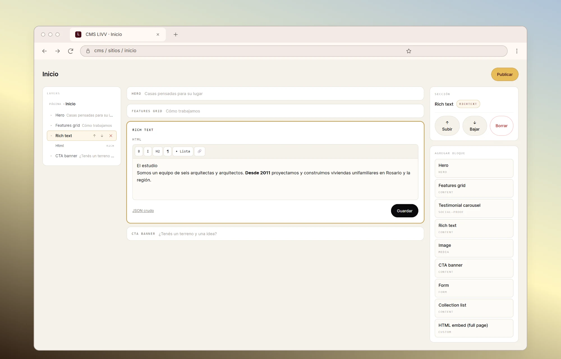Image resolution: width=561 pixels, height=359 pixels.
Task: Expand the Features grid section card
Action: click(x=275, y=111)
